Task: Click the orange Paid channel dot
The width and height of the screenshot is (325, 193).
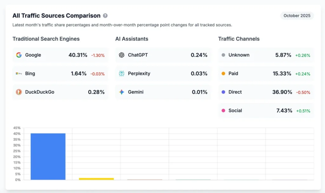Action: coord(224,74)
